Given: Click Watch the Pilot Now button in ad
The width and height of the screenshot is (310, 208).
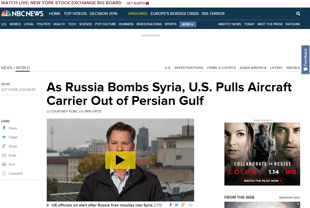Looking at the screenshot, I should [x=263, y=181].
